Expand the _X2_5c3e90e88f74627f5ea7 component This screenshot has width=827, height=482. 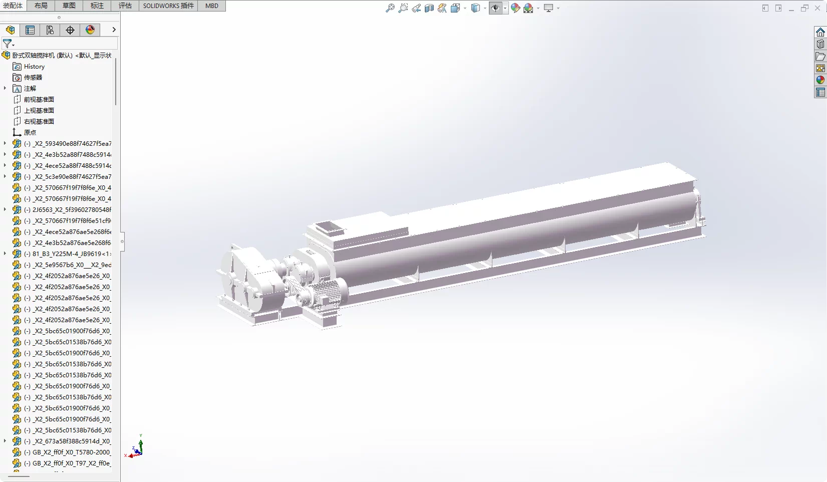pyautogui.click(x=5, y=176)
